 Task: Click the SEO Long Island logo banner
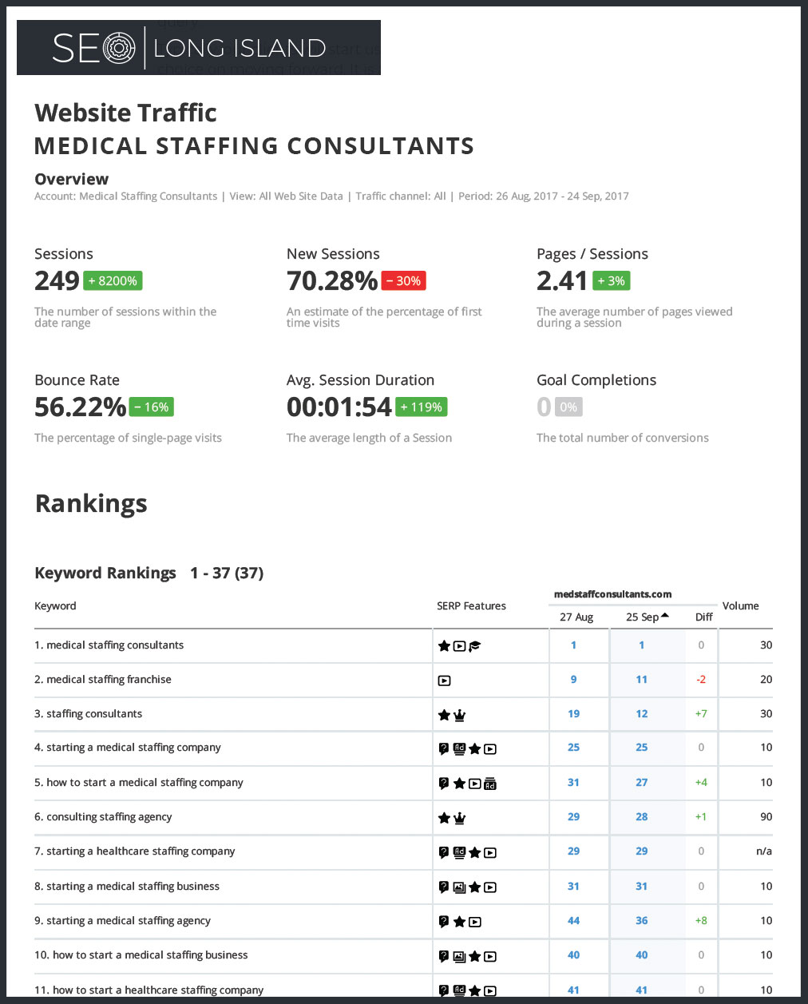pos(198,48)
